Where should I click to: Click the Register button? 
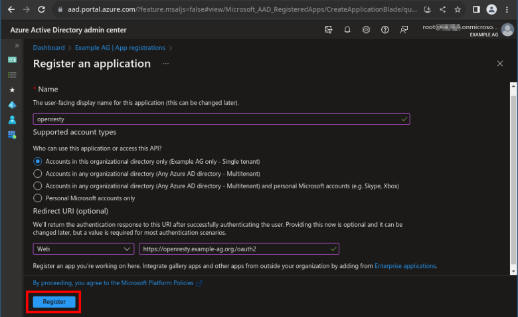[x=54, y=302]
